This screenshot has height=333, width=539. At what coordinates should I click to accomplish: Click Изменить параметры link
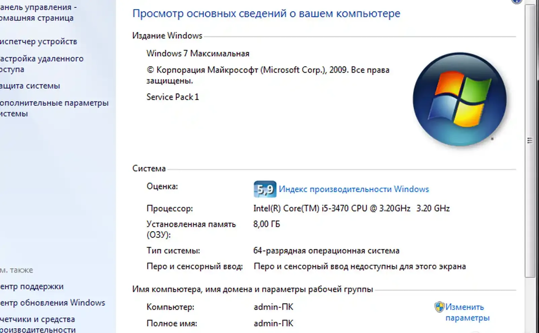point(467,312)
